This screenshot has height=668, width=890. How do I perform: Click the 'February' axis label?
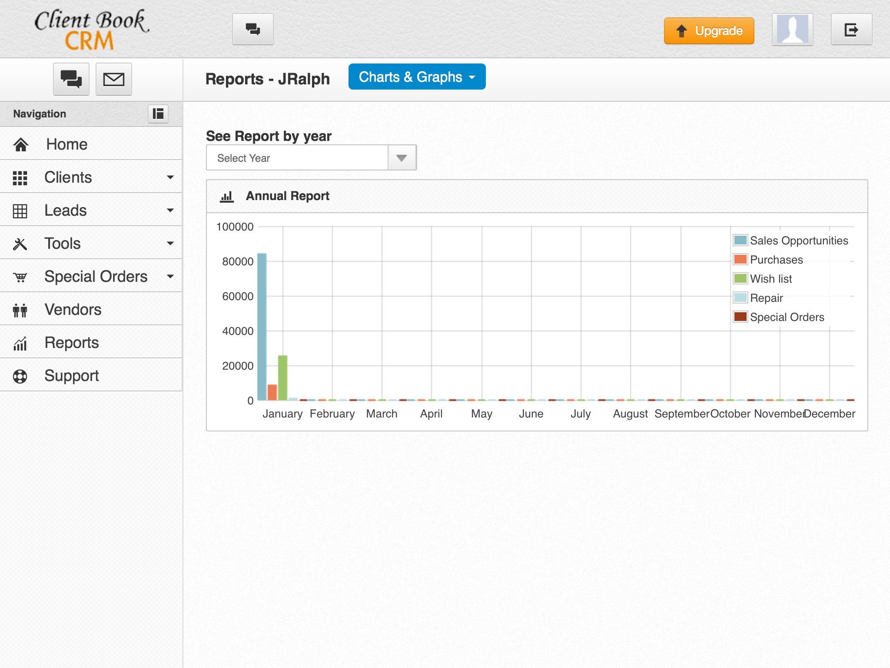(x=332, y=414)
